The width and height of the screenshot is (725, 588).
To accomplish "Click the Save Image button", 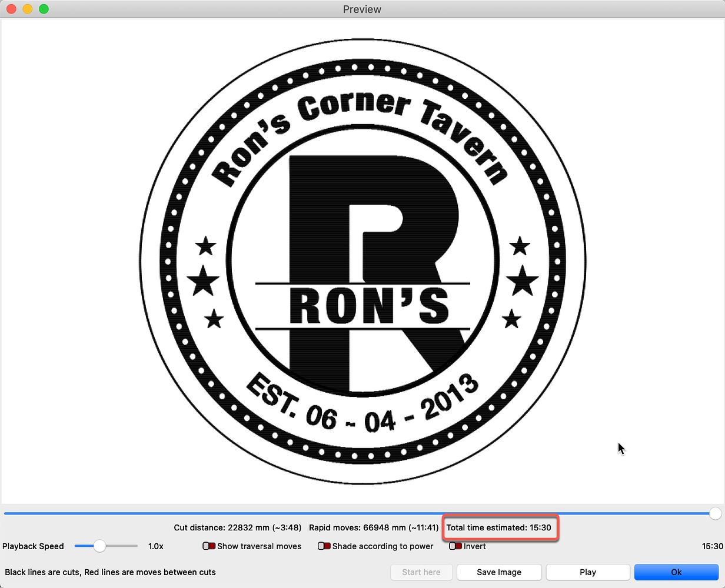I will tap(498, 572).
